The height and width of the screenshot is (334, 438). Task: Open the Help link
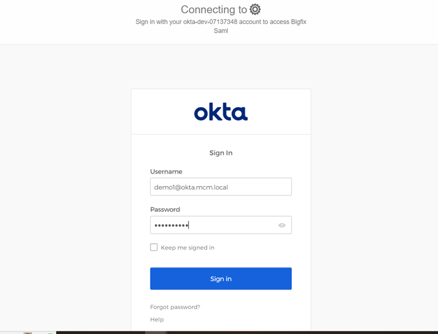click(x=157, y=320)
